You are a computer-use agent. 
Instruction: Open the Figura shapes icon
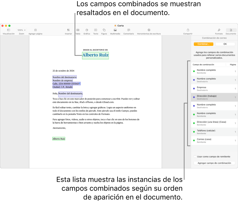pyautogui.click(x=104, y=30)
